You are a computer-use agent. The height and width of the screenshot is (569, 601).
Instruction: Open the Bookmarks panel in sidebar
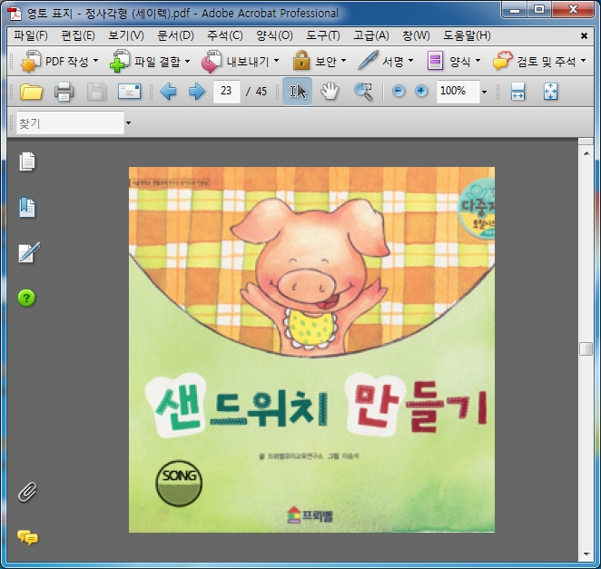point(28,208)
